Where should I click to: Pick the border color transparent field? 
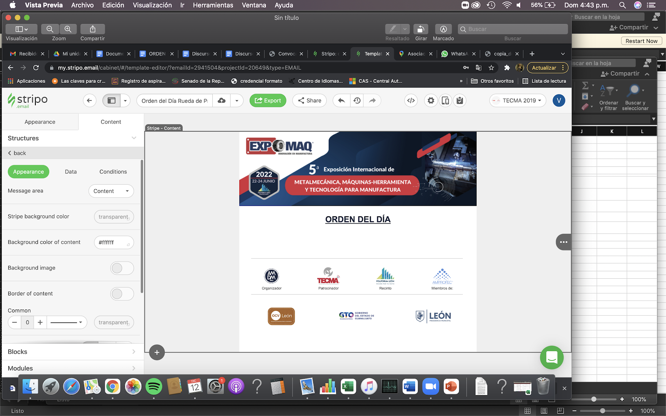114,322
